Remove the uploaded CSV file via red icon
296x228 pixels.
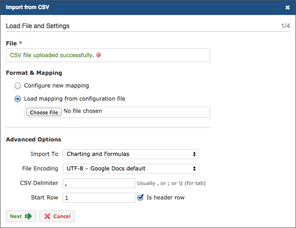click(x=98, y=55)
